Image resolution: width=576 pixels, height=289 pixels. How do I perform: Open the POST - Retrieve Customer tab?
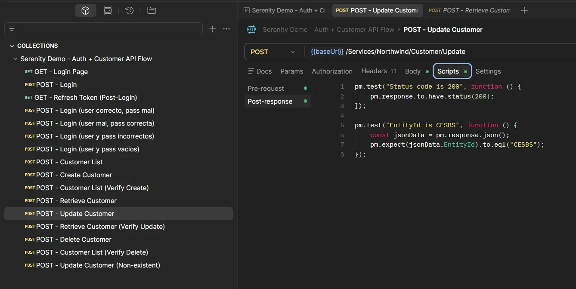[469, 10]
